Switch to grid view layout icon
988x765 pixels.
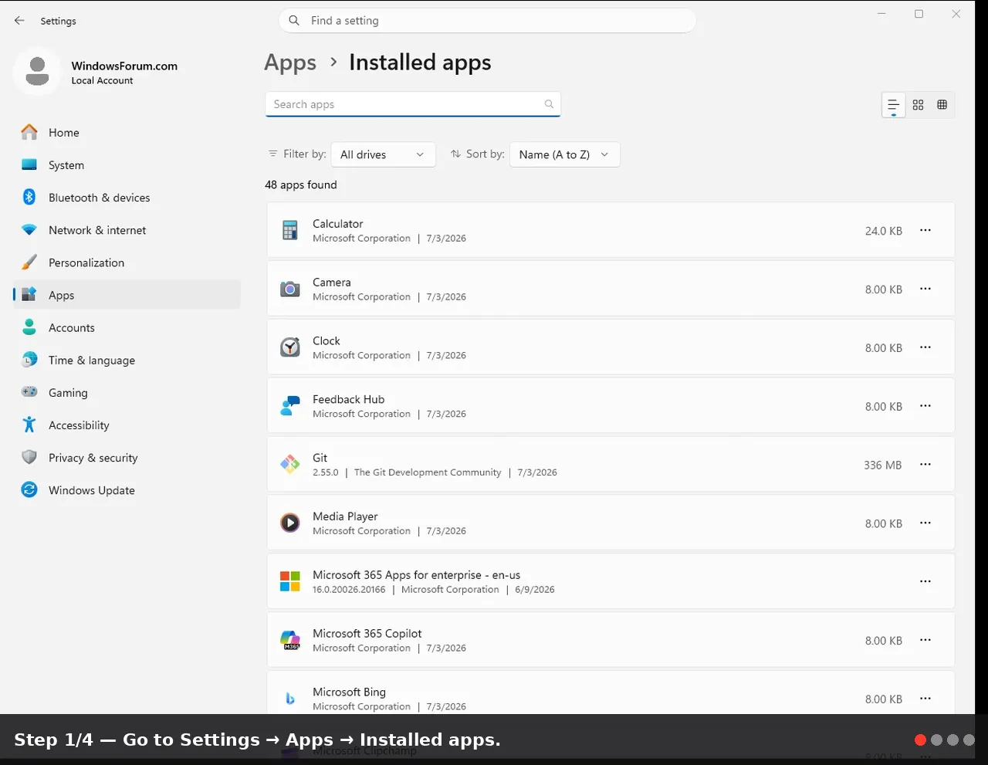918,105
